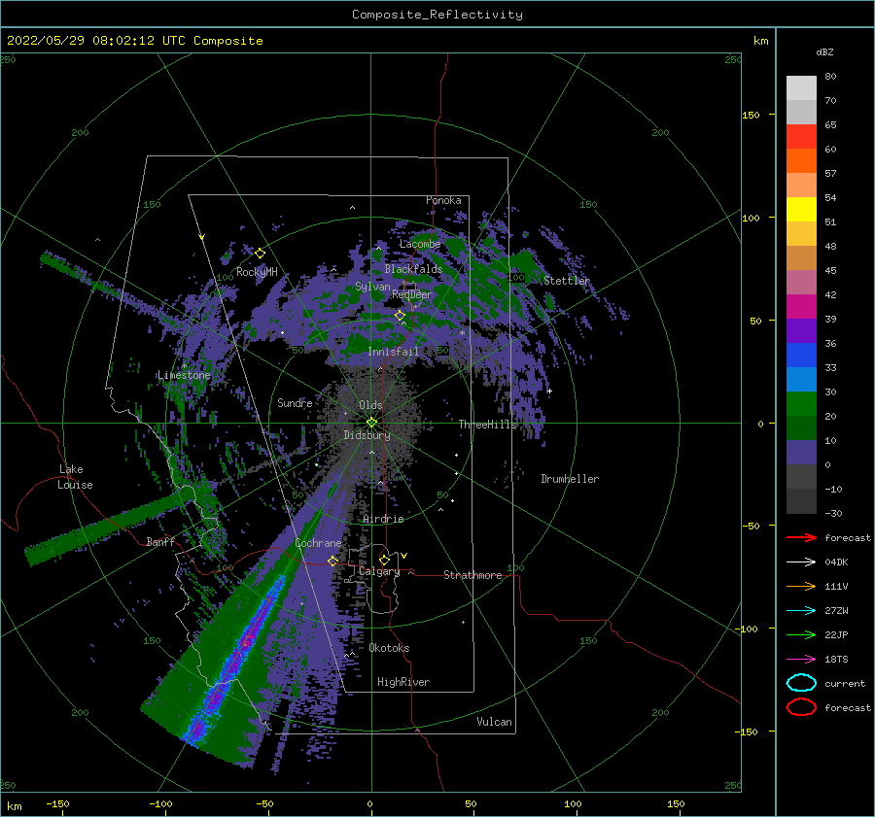Click the Lacombe city label
Image resolution: width=875 pixels, height=817 pixels.
coord(420,244)
